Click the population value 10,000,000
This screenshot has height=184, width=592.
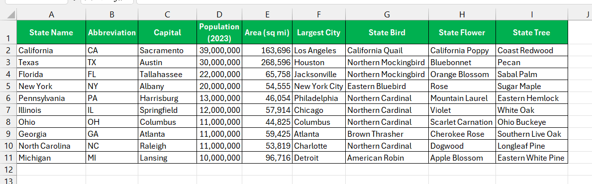pyautogui.click(x=219, y=158)
